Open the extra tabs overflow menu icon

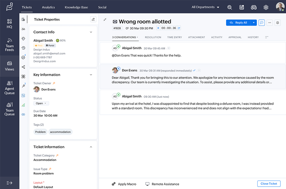click(267, 37)
